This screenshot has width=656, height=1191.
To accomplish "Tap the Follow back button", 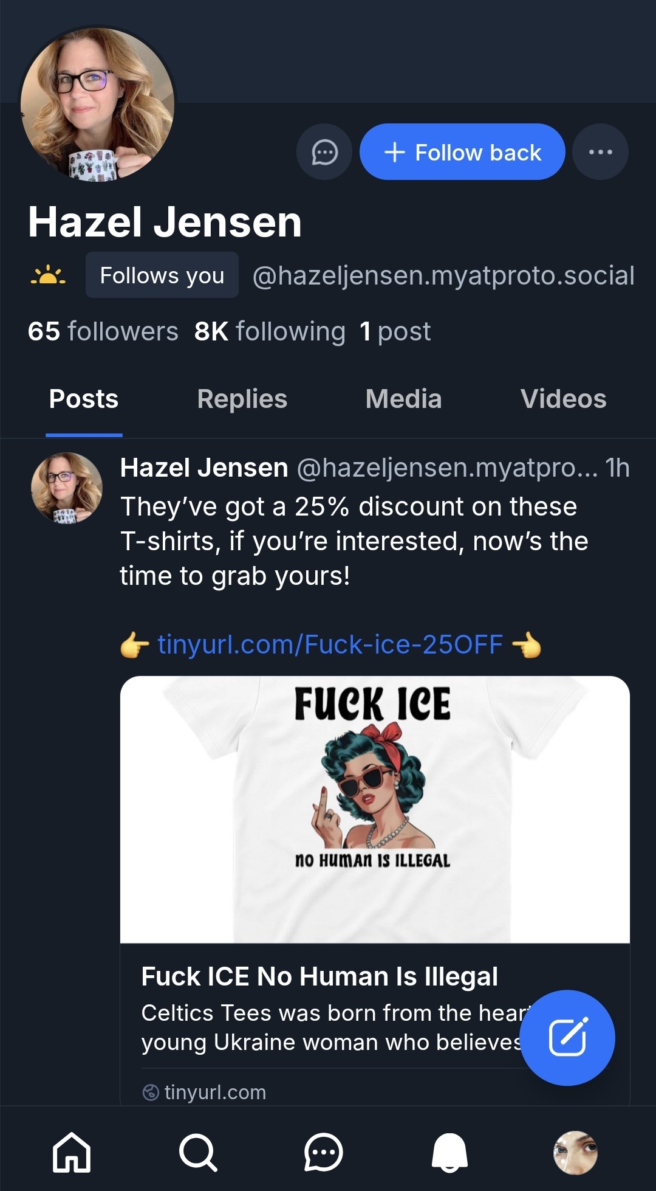I will coord(462,152).
